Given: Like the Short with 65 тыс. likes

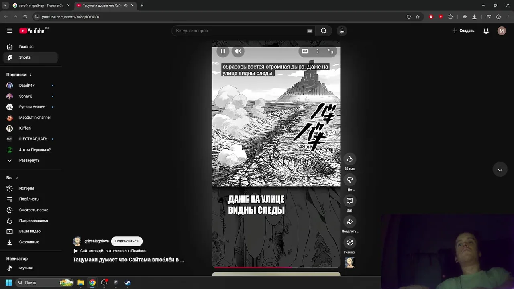Looking at the screenshot, I should click(x=350, y=159).
